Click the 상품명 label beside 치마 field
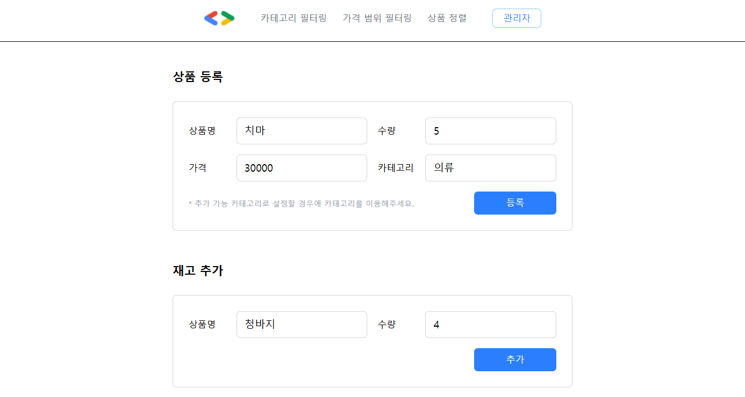Image resolution: width=745 pixels, height=397 pixels. click(202, 131)
